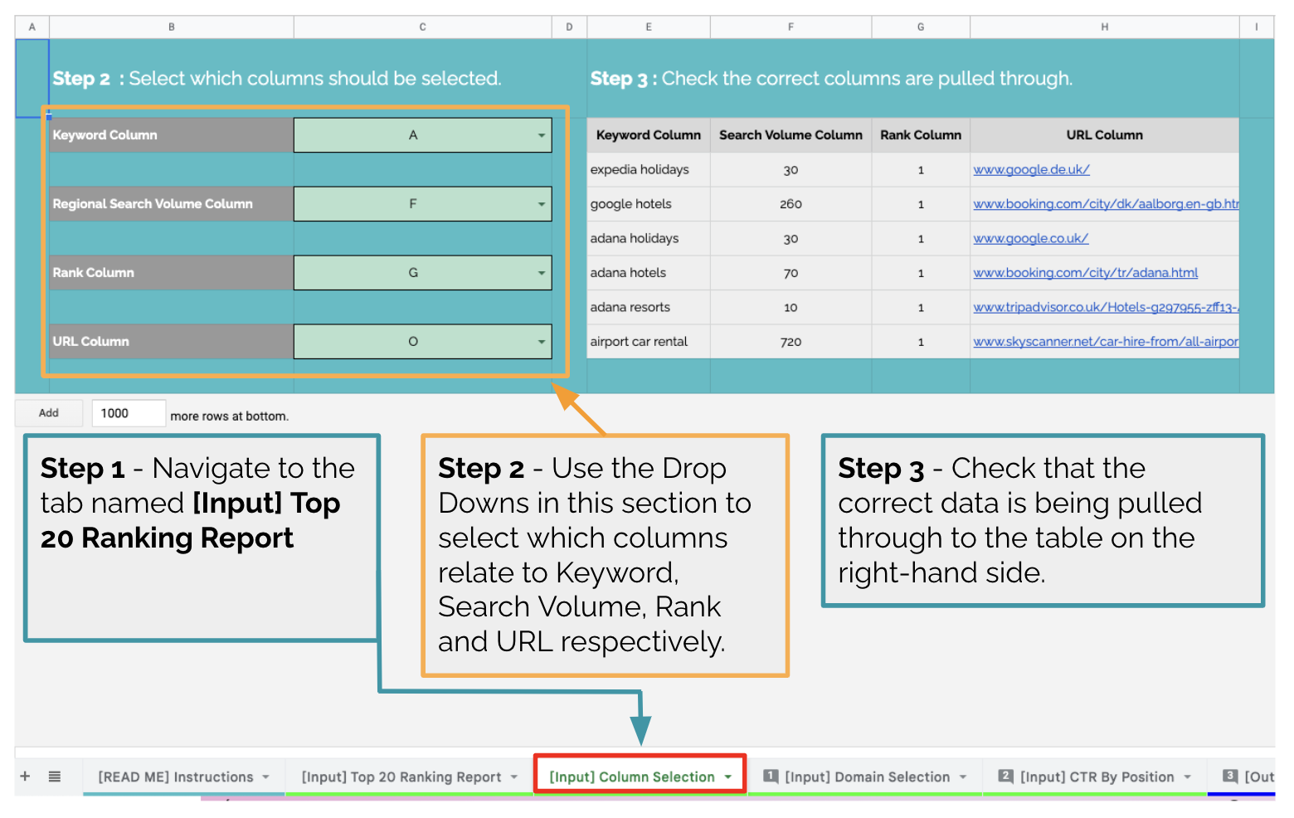This screenshot has height=818, width=1294.
Task: Select the column F header
Action: click(x=791, y=27)
